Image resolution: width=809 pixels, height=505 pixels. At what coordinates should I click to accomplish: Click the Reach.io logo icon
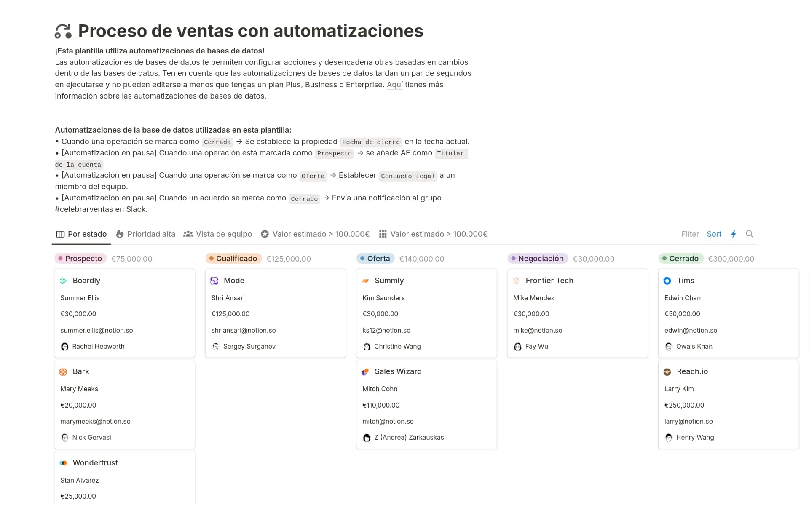pyautogui.click(x=667, y=372)
